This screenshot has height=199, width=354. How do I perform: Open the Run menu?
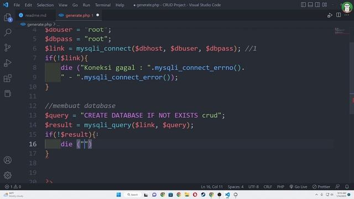click(86, 5)
